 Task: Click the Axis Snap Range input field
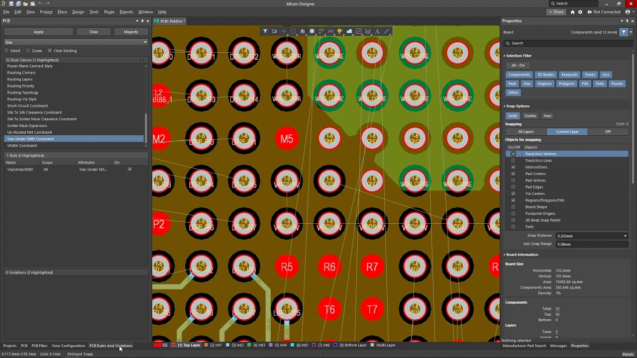(592, 244)
